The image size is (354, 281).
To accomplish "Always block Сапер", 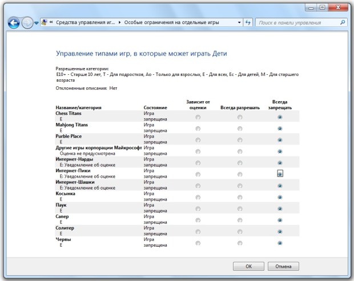I will tap(280, 220).
